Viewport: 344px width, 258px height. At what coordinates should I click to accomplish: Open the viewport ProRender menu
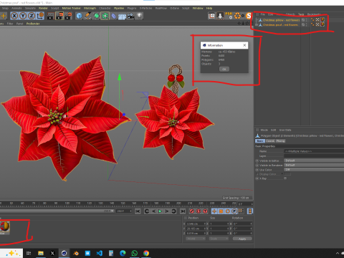(x=33, y=24)
